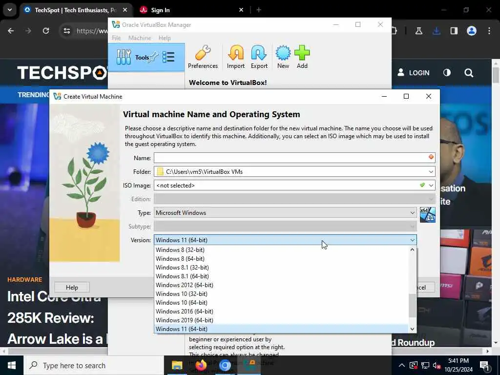The image size is (500, 375).
Task: Click the New machine icon
Action: (x=283, y=57)
